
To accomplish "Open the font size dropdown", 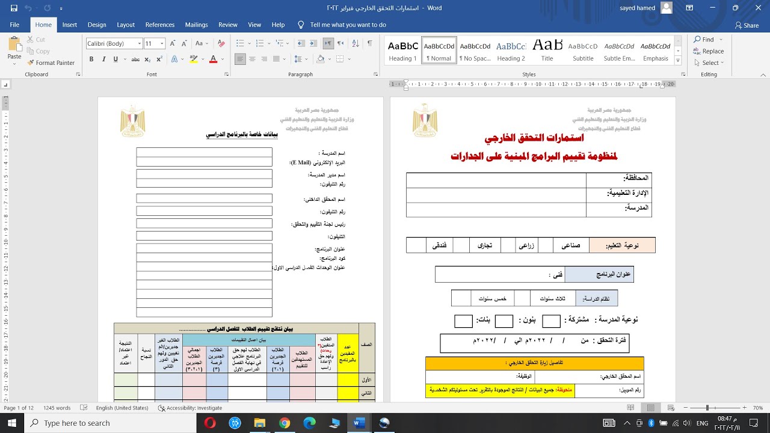I will pyautogui.click(x=163, y=43).
